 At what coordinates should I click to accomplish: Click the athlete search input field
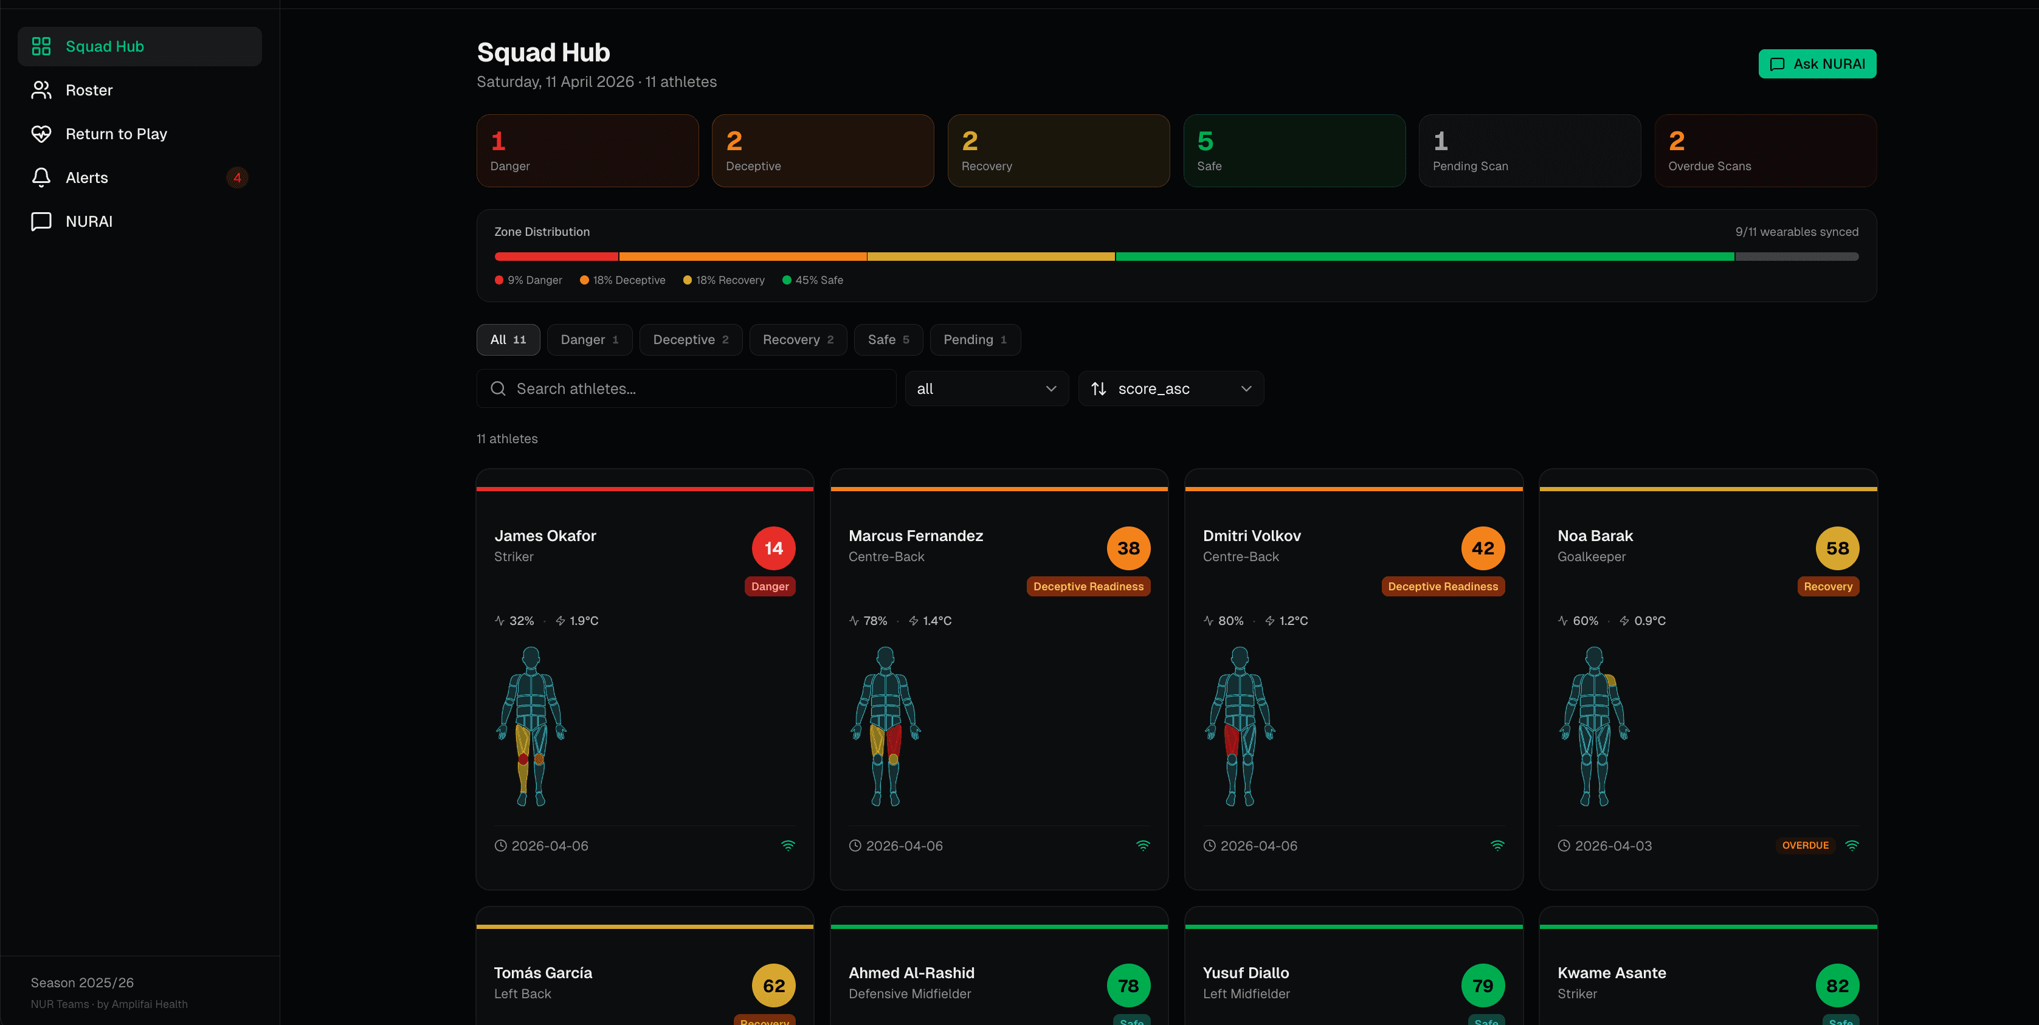click(686, 388)
